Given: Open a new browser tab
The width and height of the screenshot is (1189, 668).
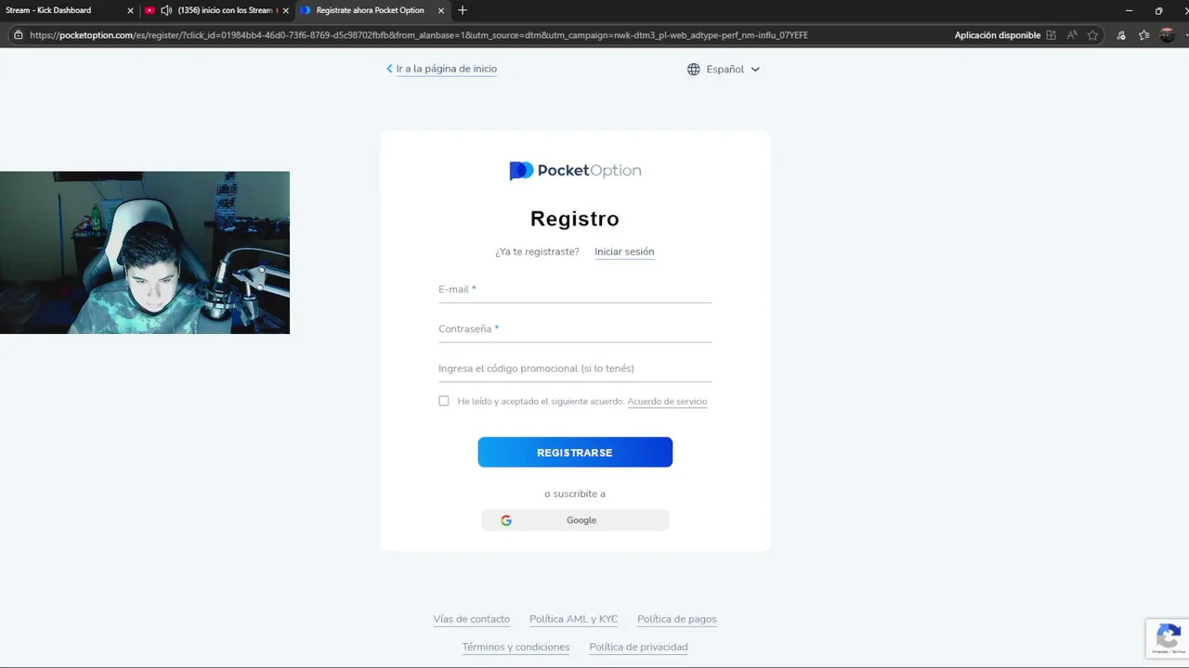Looking at the screenshot, I should 463,10.
